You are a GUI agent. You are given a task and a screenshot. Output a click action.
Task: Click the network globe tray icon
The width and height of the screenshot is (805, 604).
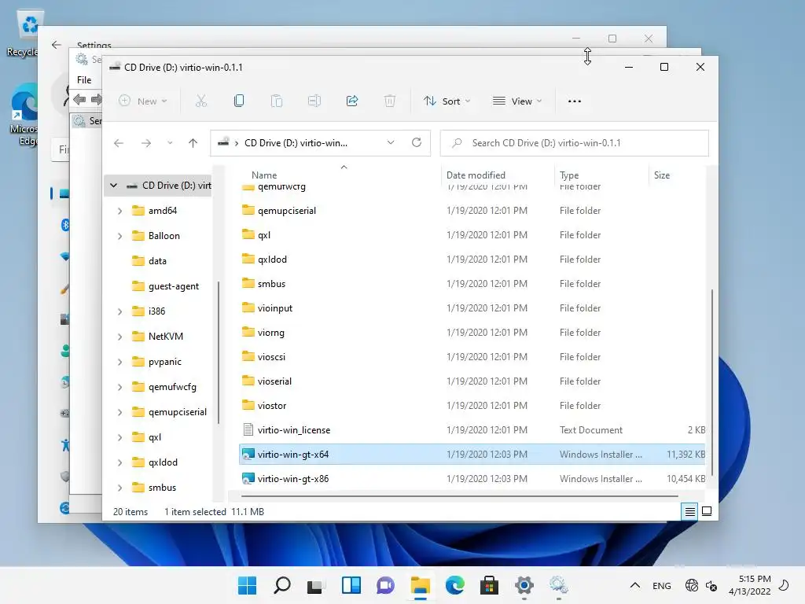pos(692,585)
